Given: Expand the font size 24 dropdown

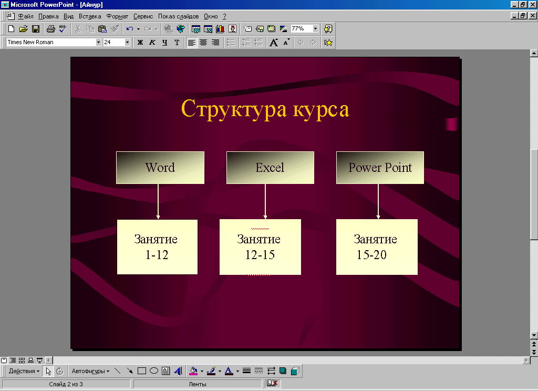Looking at the screenshot, I should (127, 43).
